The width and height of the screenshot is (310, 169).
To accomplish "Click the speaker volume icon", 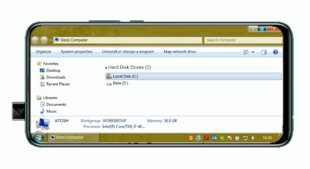I will 253,138.
